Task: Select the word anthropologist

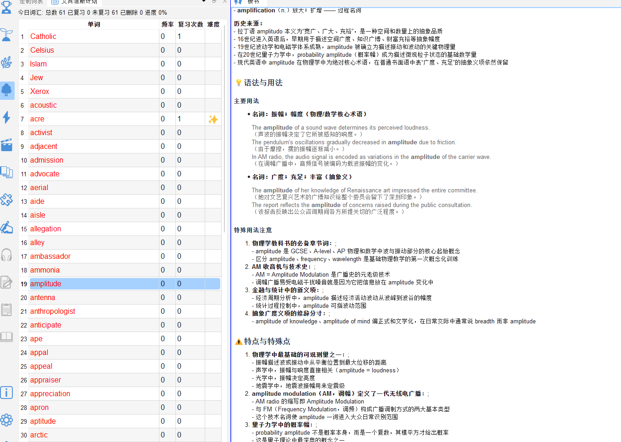Action: point(53,311)
